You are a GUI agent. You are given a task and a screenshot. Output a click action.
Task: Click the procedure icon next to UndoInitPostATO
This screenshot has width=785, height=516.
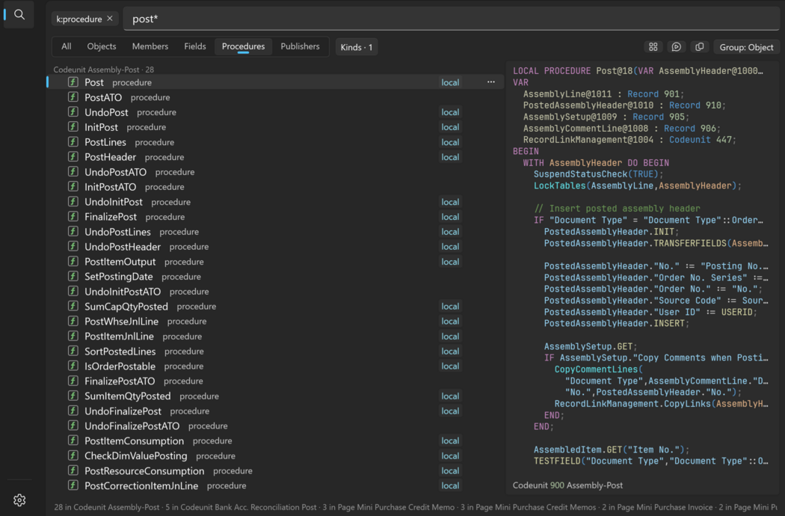[x=73, y=291]
